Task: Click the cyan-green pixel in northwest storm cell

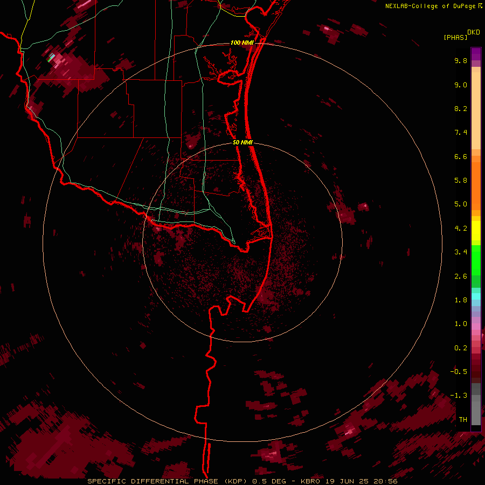Action: click(x=51, y=58)
